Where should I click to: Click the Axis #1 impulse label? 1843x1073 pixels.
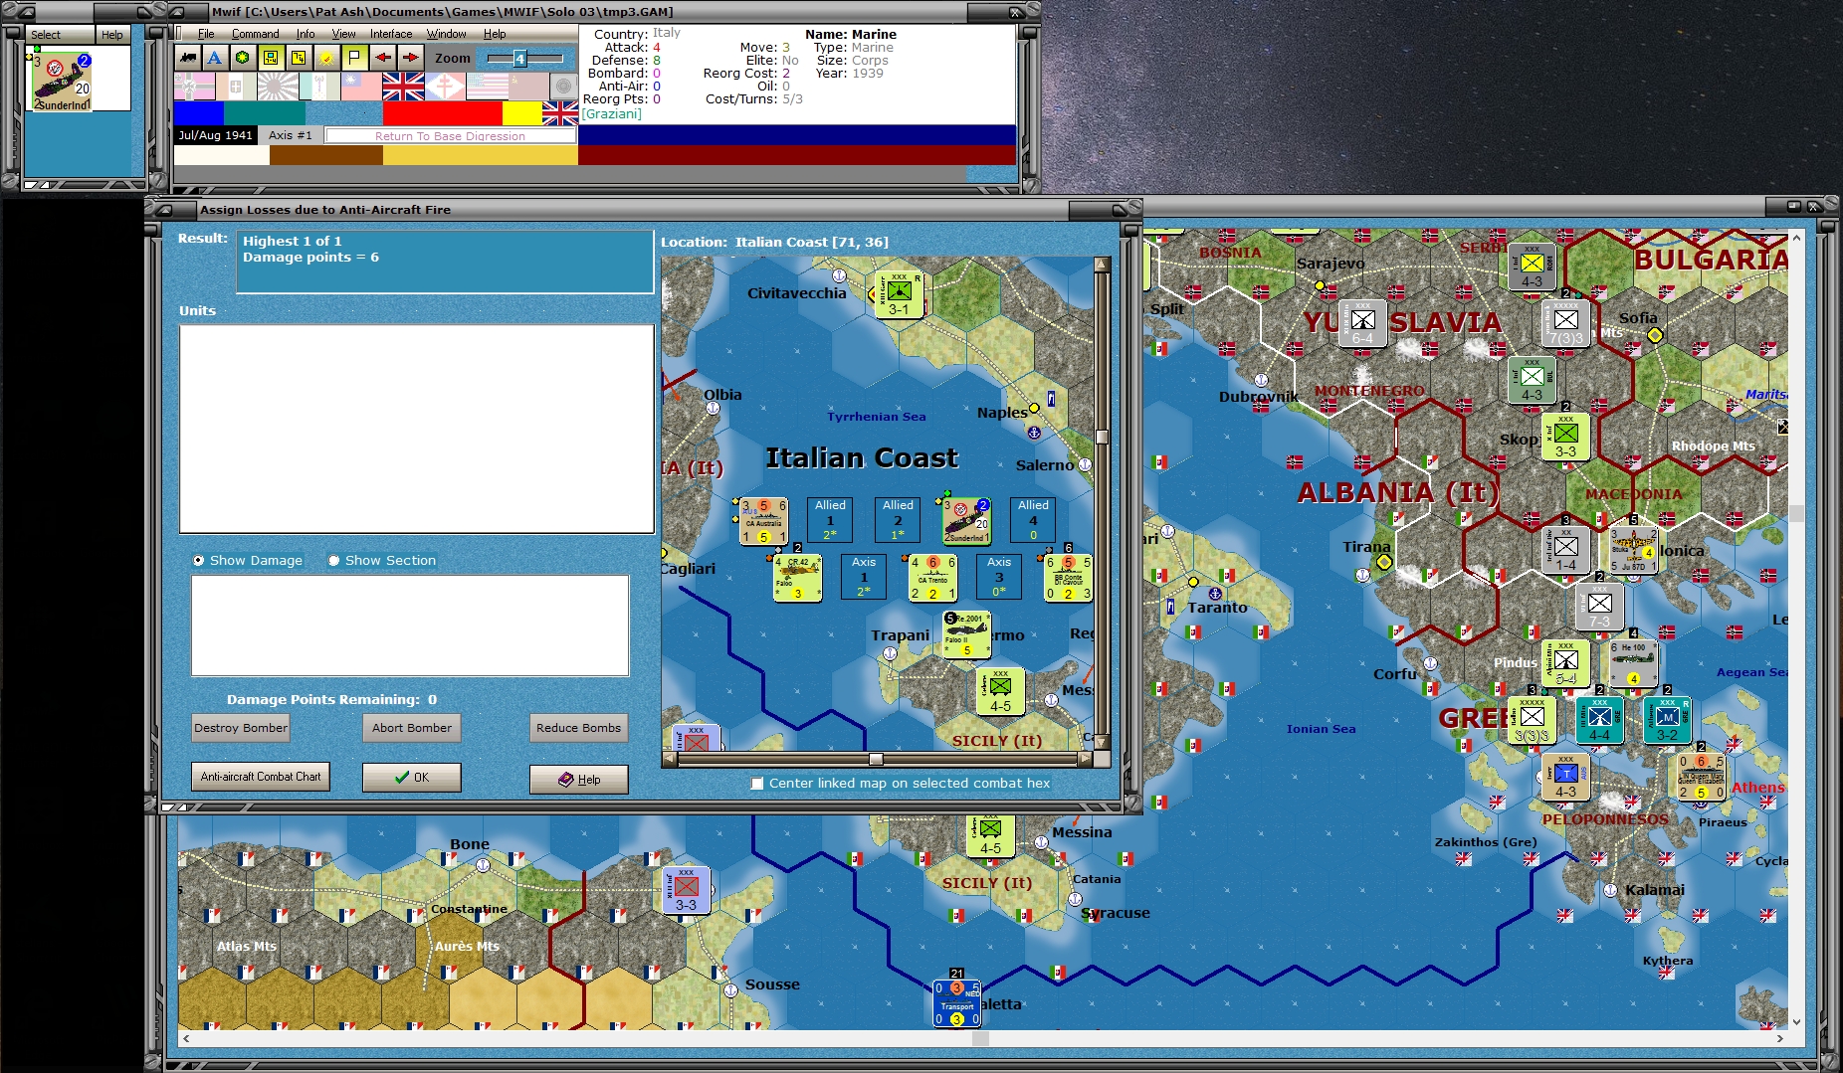click(x=291, y=135)
